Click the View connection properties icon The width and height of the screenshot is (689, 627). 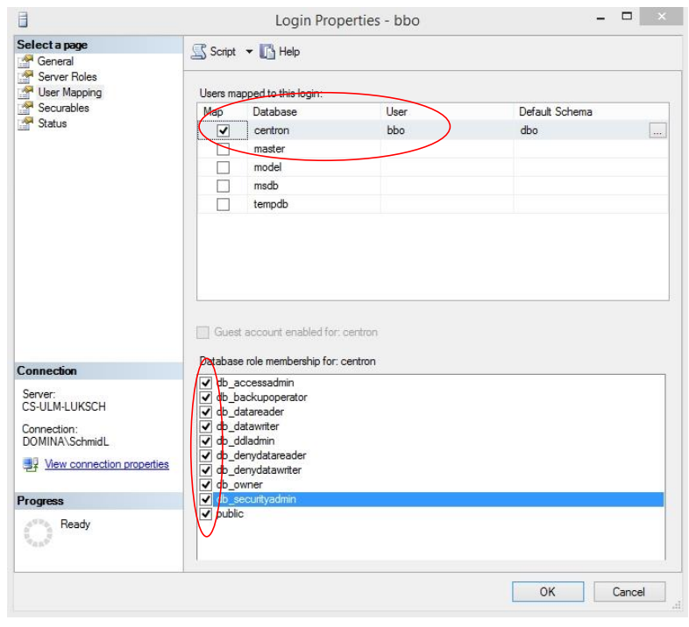31,465
